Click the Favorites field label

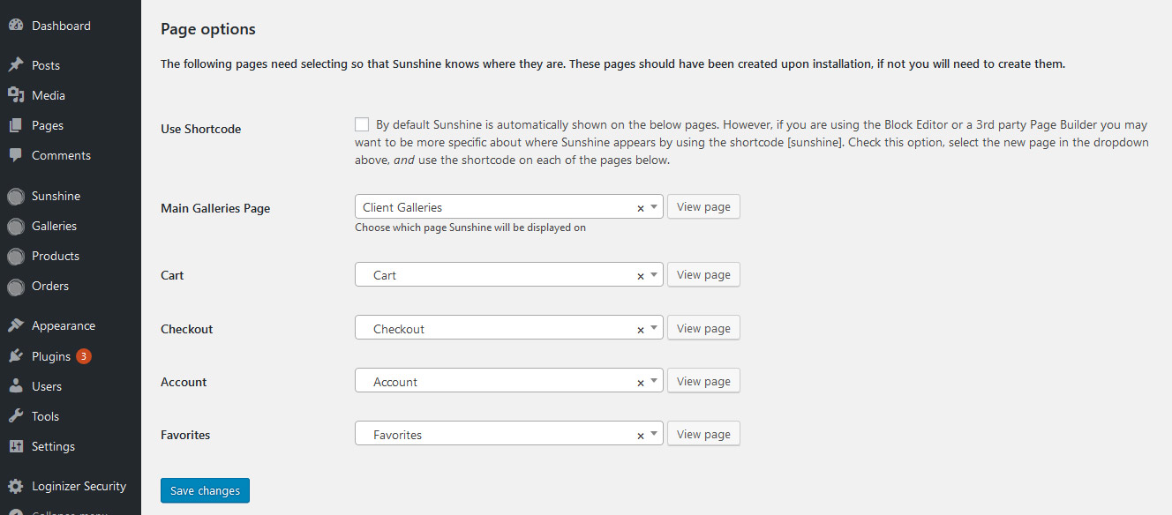[185, 435]
